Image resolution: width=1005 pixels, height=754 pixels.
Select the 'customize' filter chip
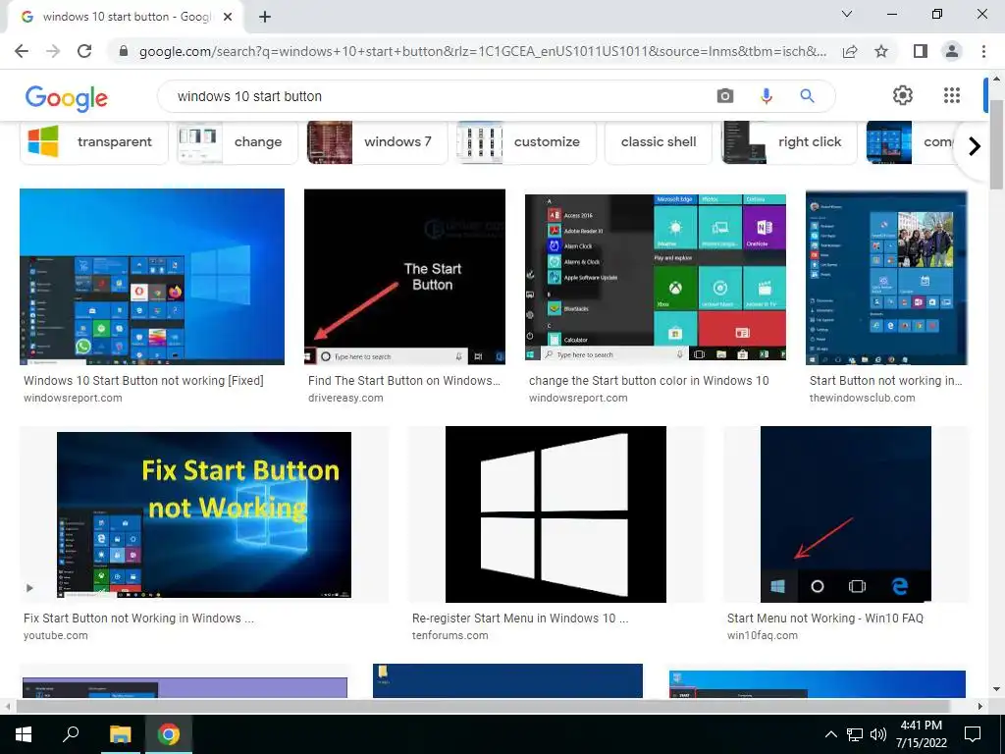coord(526,141)
